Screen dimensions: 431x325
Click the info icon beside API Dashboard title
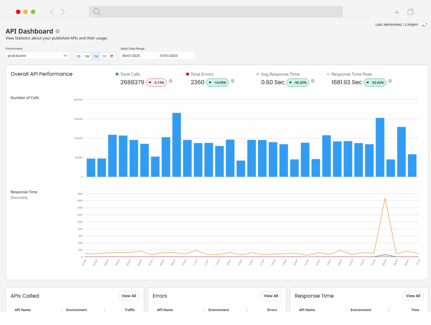(x=57, y=31)
